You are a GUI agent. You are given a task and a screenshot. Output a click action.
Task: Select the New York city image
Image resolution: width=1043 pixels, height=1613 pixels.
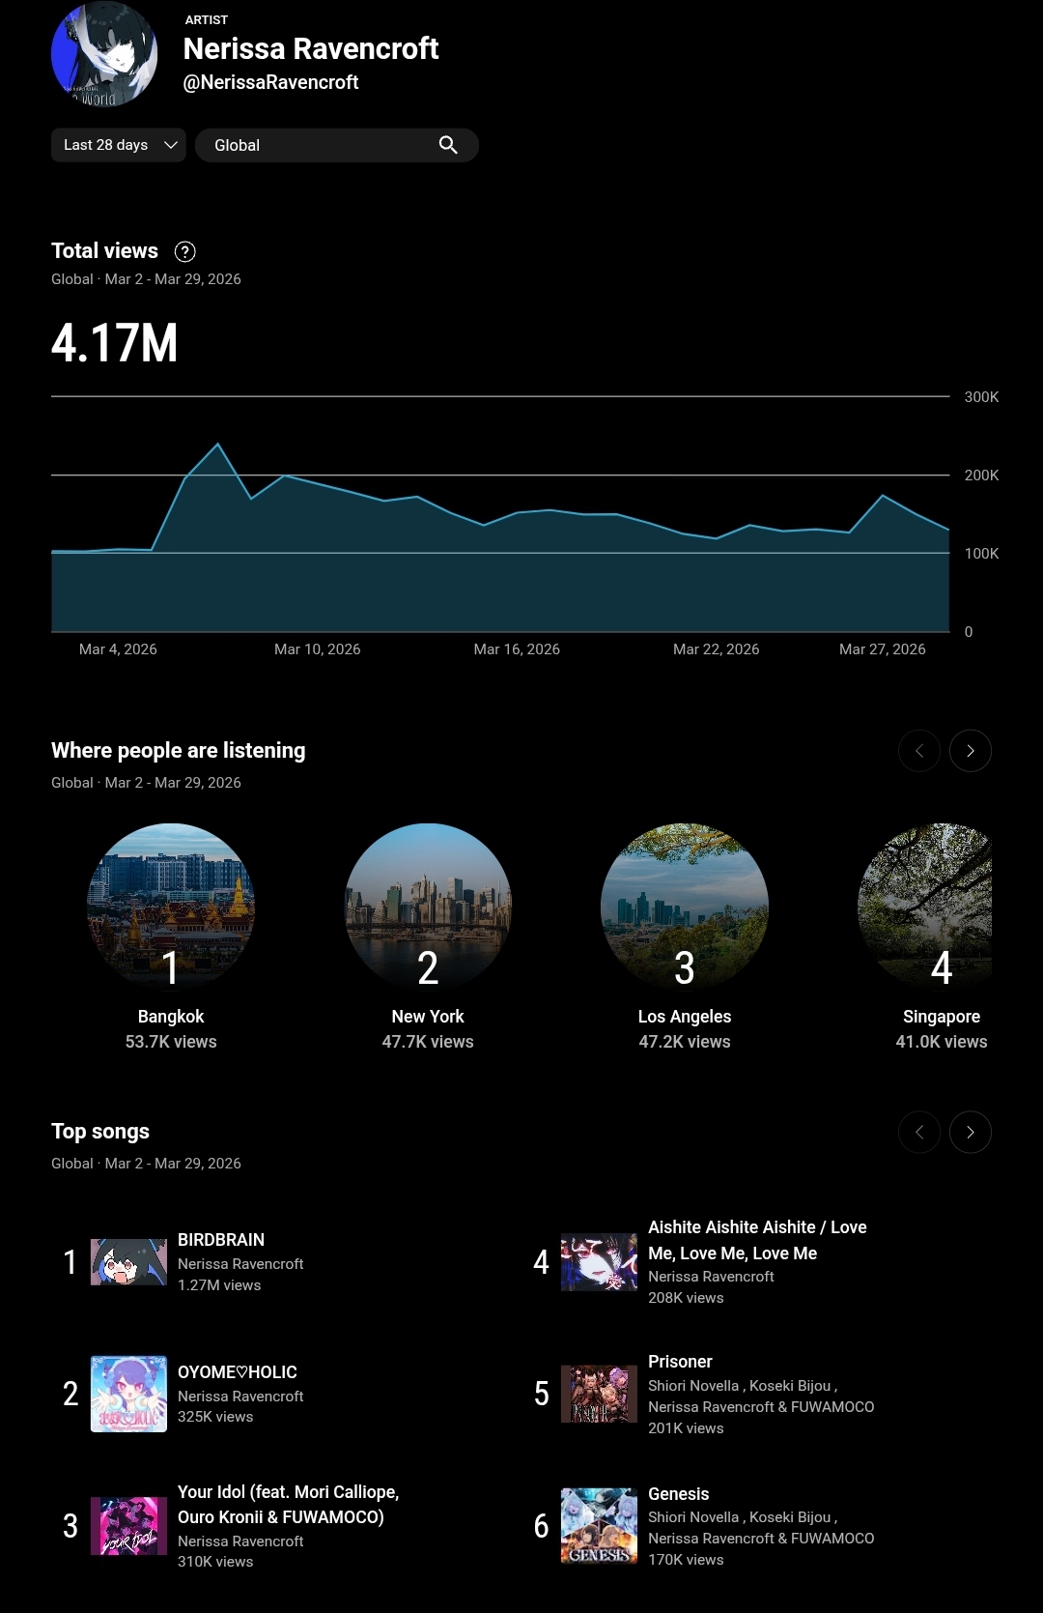428,907
